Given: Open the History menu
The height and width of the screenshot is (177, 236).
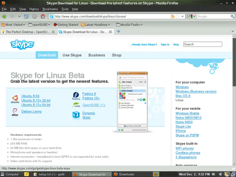Looking at the screenshot, I should click(34, 9).
